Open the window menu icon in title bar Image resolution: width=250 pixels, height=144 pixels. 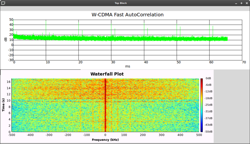tap(2, 3)
